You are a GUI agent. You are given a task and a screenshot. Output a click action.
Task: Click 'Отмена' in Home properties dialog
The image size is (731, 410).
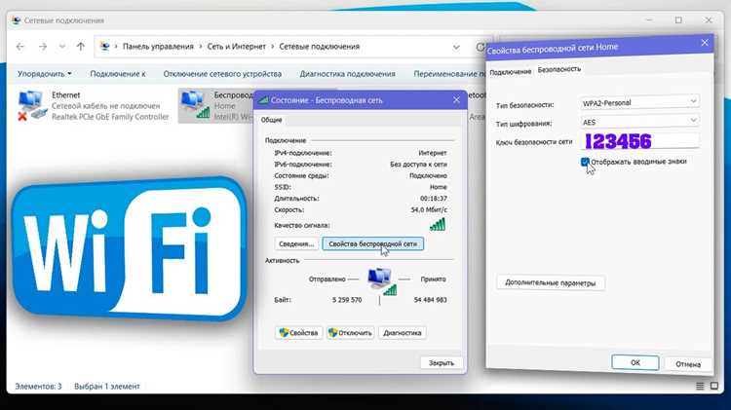pyautogui.click(x=688, y=364)
